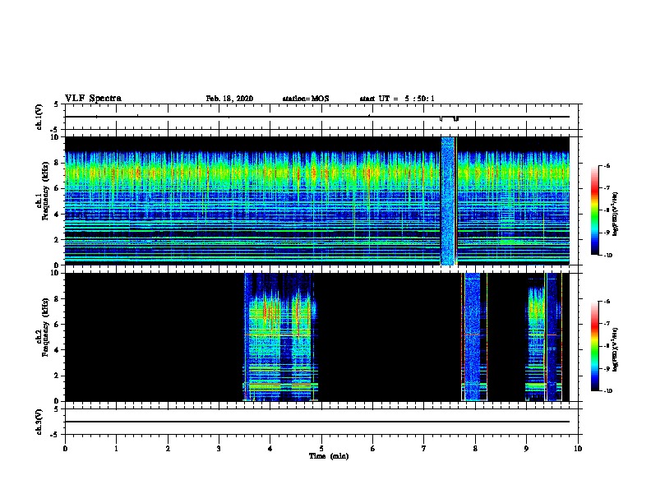Click the ch.2 colorbar log(PSD) unit label

[616, 349]
